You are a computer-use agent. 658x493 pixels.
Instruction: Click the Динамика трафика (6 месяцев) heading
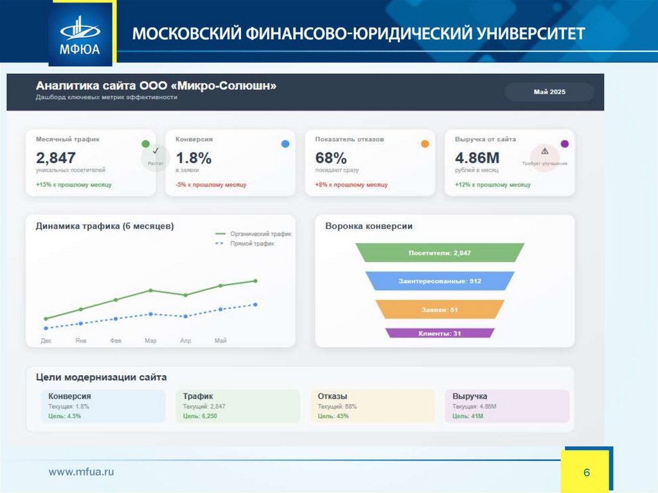[x=105, y=226]
